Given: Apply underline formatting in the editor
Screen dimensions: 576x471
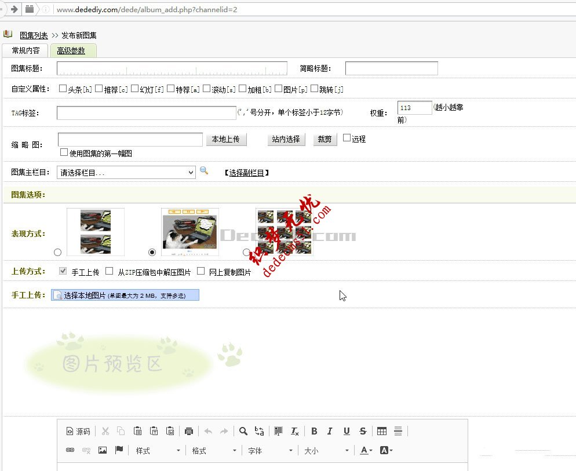Looking at the screenshot, I should (x=346, y=430).
